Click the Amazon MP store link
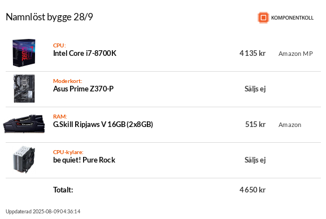 (295, 54)
